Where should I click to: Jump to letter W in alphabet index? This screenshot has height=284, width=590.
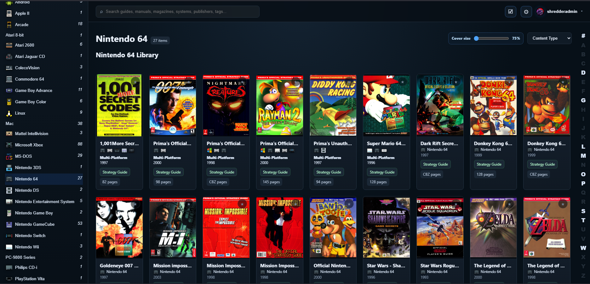[x=583, y=248]
